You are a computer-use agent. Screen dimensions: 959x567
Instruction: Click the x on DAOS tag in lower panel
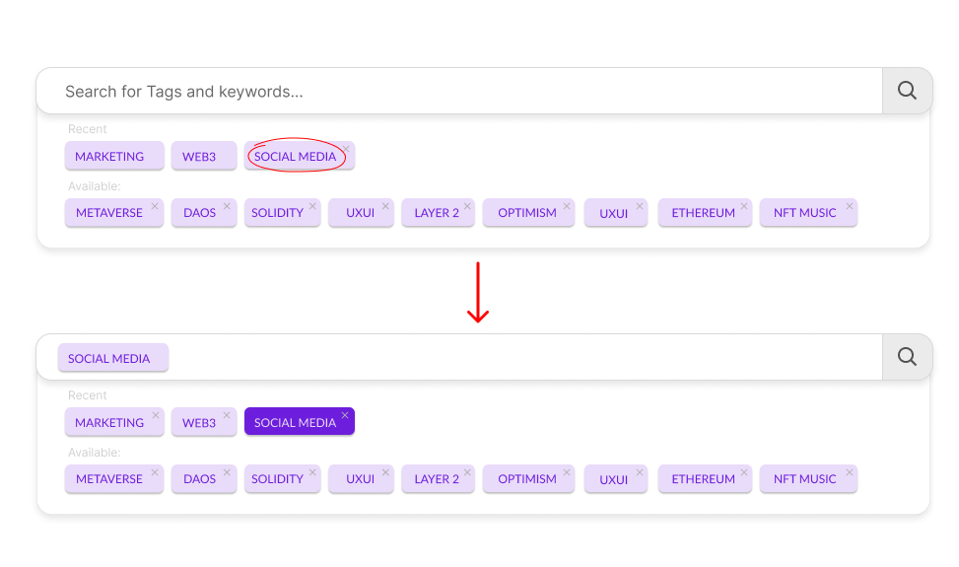point(227,472)
